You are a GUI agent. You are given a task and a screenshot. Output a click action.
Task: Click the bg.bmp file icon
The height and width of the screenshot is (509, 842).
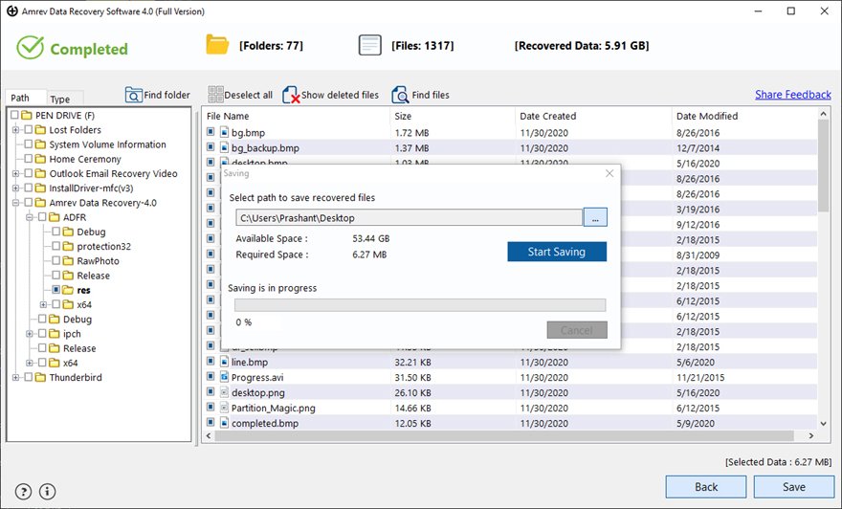[225, 132]
